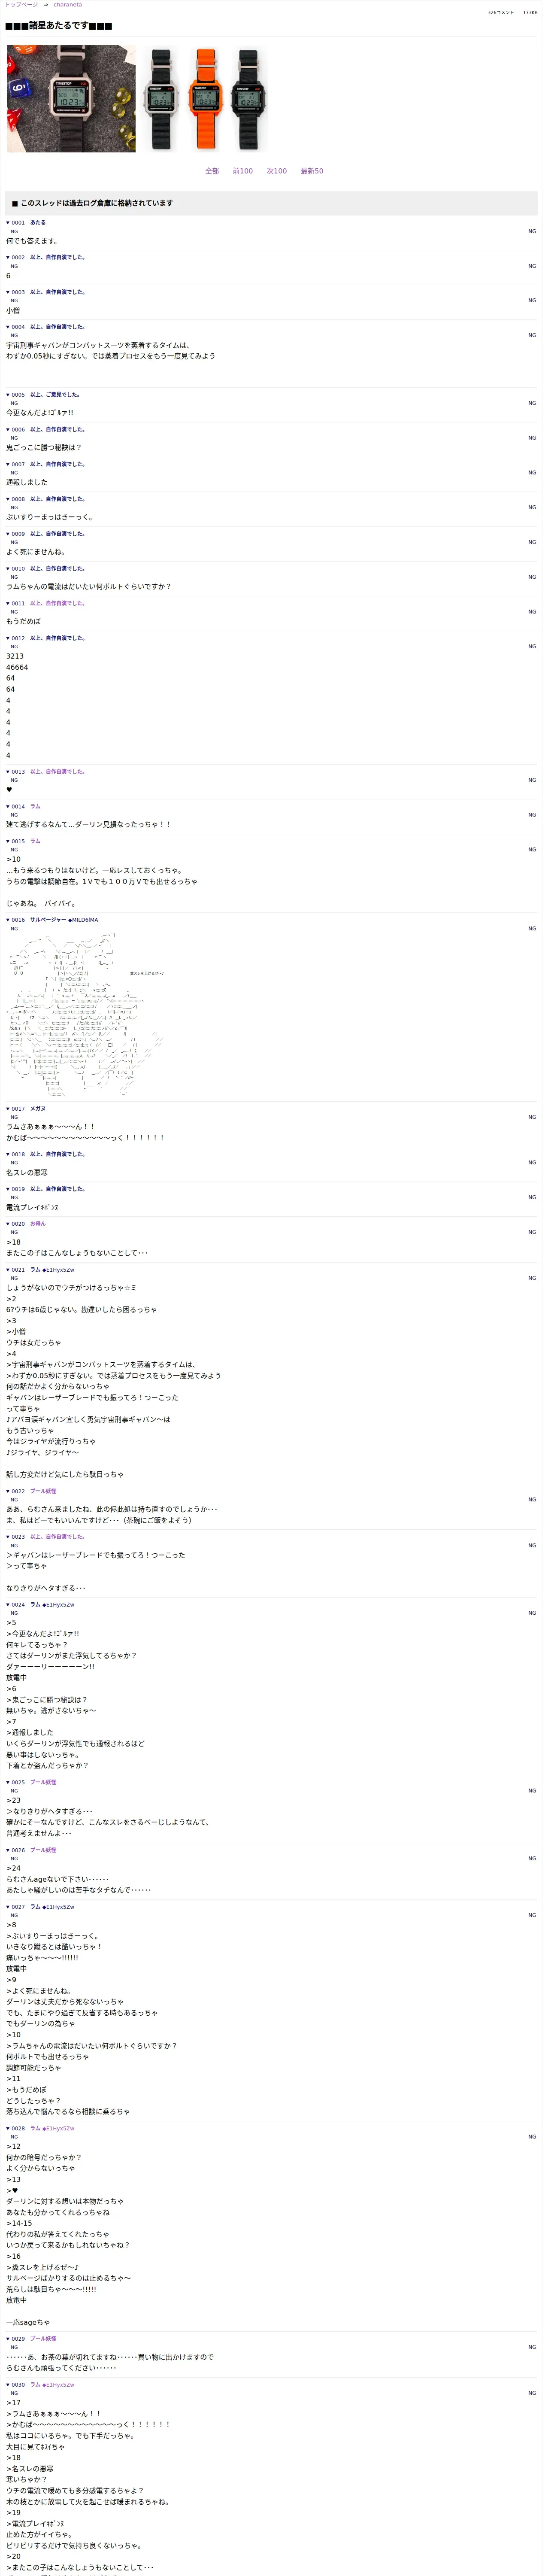Click poster name あたる on post 0001
This screenshot has width=551, height=2576.
point(38,223)
